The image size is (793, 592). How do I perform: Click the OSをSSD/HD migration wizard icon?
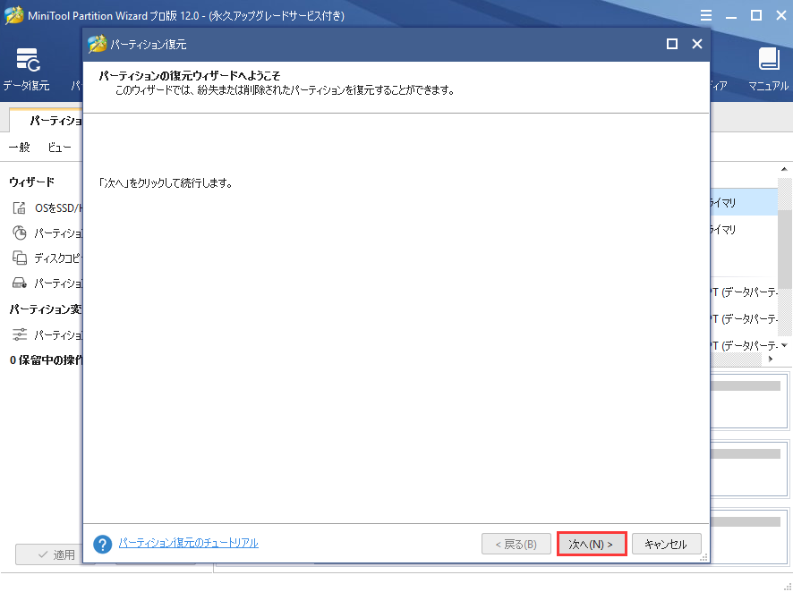point(20,208)
